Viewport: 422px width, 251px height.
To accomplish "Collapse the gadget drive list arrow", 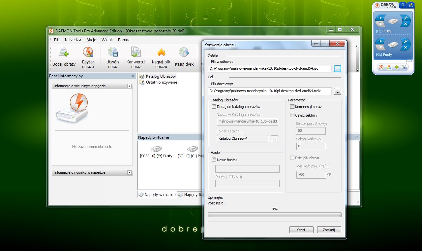I will pyautogui.click(x=409, y=61).
